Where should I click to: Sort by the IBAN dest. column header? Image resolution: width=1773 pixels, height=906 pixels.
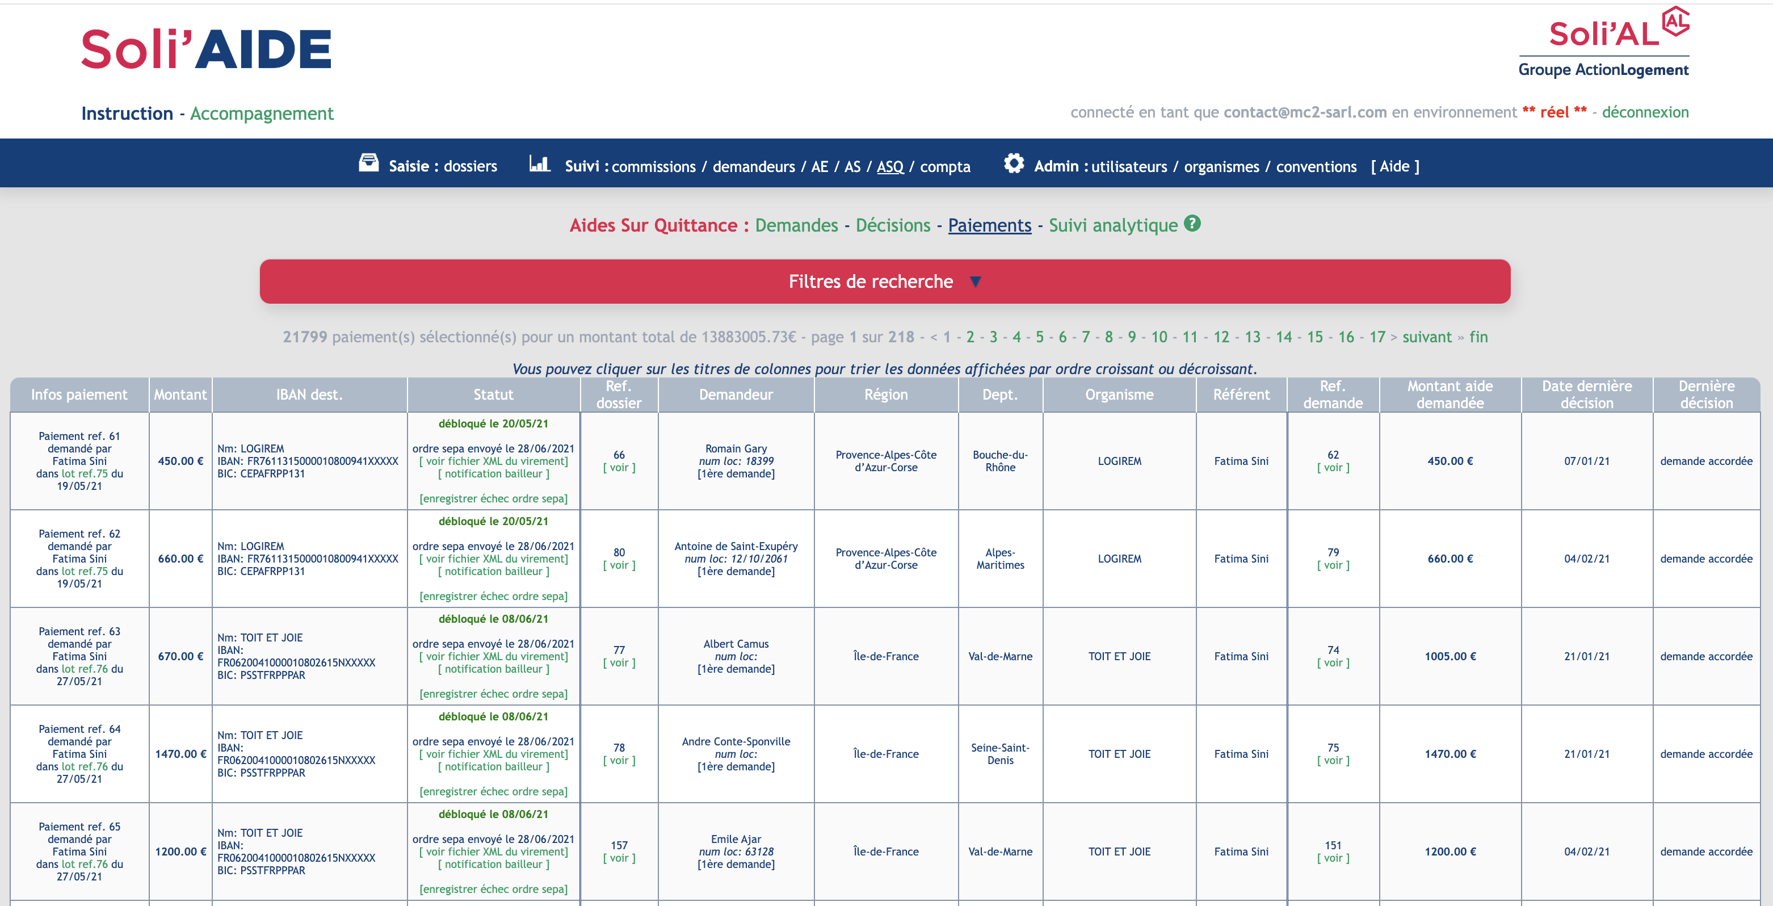(309, 395)
